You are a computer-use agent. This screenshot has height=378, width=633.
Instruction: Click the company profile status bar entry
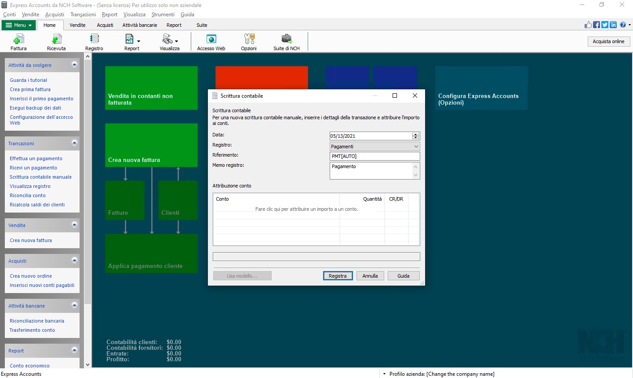pos(442,374)
